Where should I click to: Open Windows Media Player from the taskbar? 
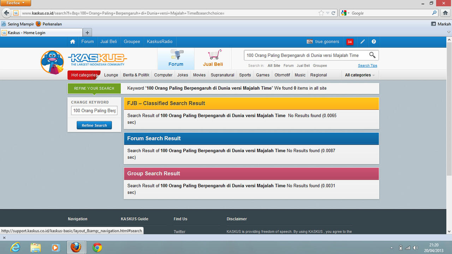[55, 247]
